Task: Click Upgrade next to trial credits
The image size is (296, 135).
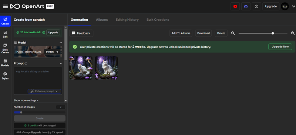Action: tap(53, 33)
